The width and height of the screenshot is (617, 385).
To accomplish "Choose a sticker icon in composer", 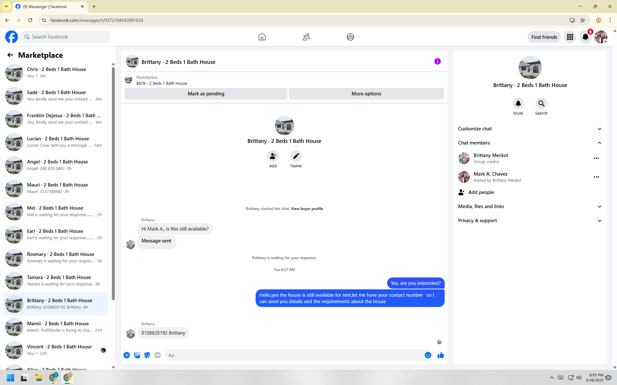I will (147, 355).
